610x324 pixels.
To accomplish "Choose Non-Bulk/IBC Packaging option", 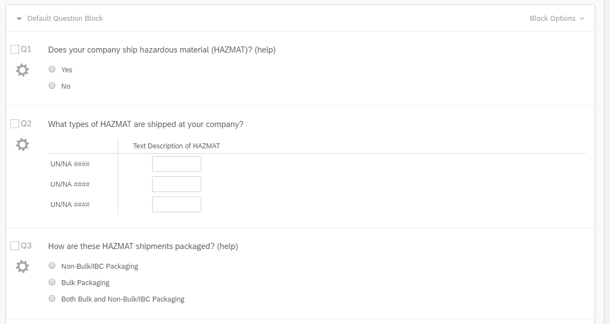I will (x=52, y=266).
